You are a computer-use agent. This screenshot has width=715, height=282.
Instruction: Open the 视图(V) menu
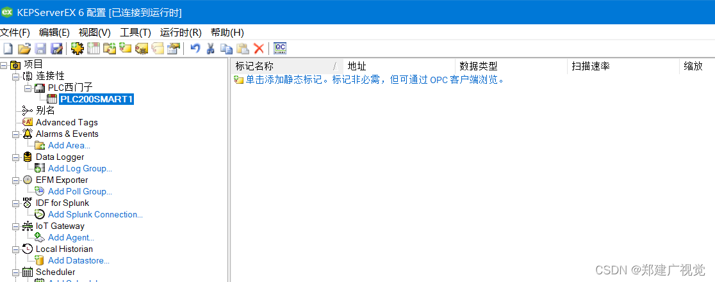tap(94, 33)
